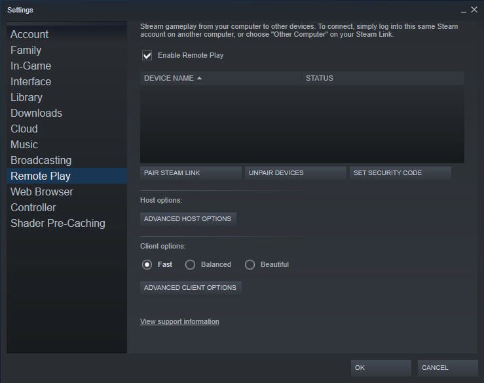This screenshot has width=484, height=383.
Task: Select the Beautiful client option
Action: (x=250, y=264)
